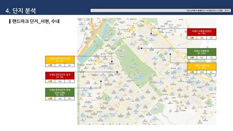233x131 pixels.
Task: Click the gray source note bar in header
Action: click(161, 11)
